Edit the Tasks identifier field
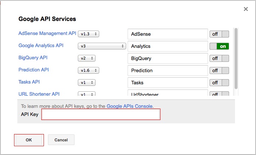 pyautogui.click(x=168, y=82)
